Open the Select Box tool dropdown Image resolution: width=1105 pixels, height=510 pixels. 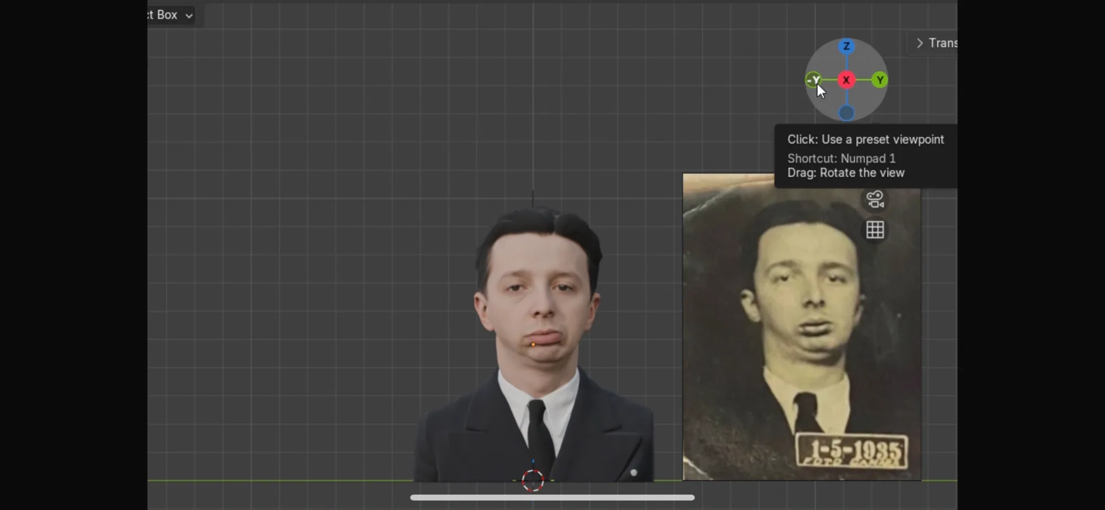point(171,15)
